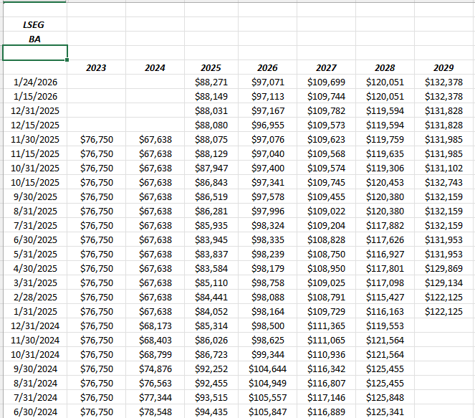475x418 pixels.
Task: Click the $109,022 cell in 2027 column
Action: coord(326,212)
